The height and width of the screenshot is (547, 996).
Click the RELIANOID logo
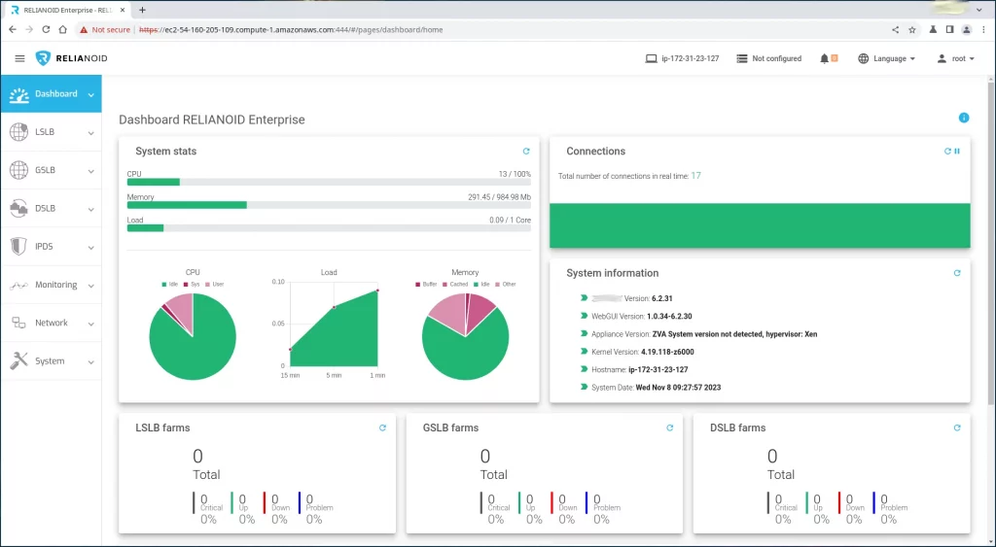[71, 58]
